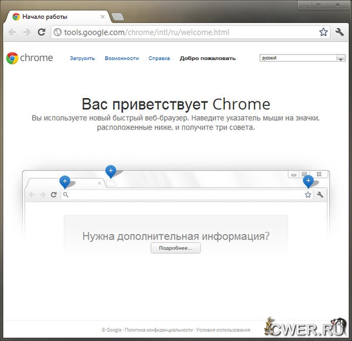The height and width of the screenshot is (341, 352).
Task: Go to the Справка page
Action: click(x=159, y=59)
